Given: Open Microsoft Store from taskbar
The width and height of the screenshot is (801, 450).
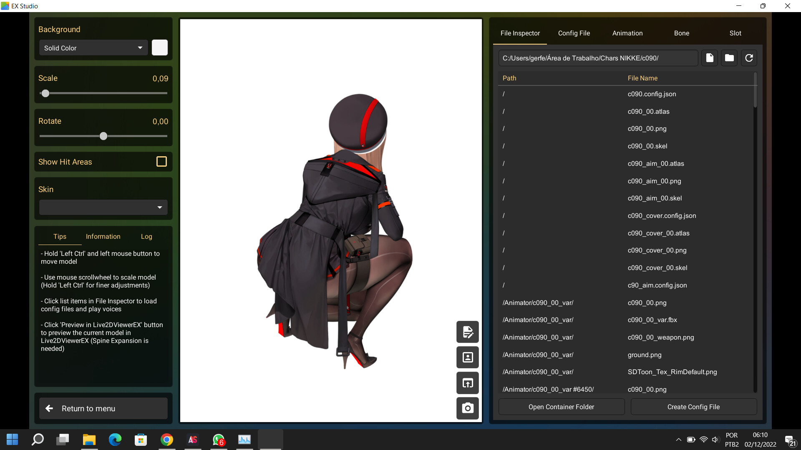Looking at the screenshot, I should [141, 440].
